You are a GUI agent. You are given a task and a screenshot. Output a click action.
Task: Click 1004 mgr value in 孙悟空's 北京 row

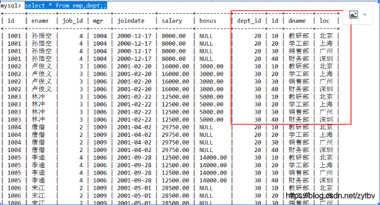tap(100, 36)
